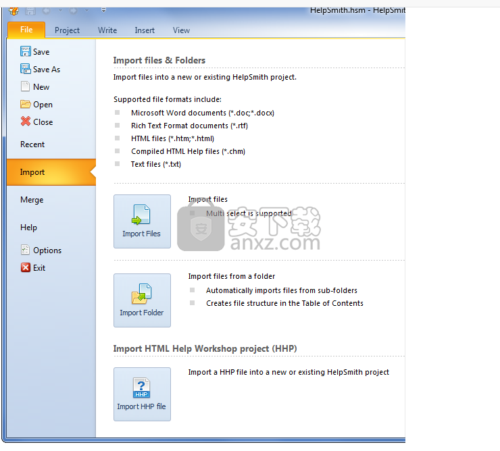Click 'Text files (*.txt)' line
500x451 pixels.
pyautogui.click(x=156, y=164)
